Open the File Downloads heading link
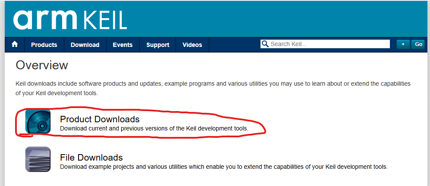Viewport: 430px width, 186px height. (91, 158)
